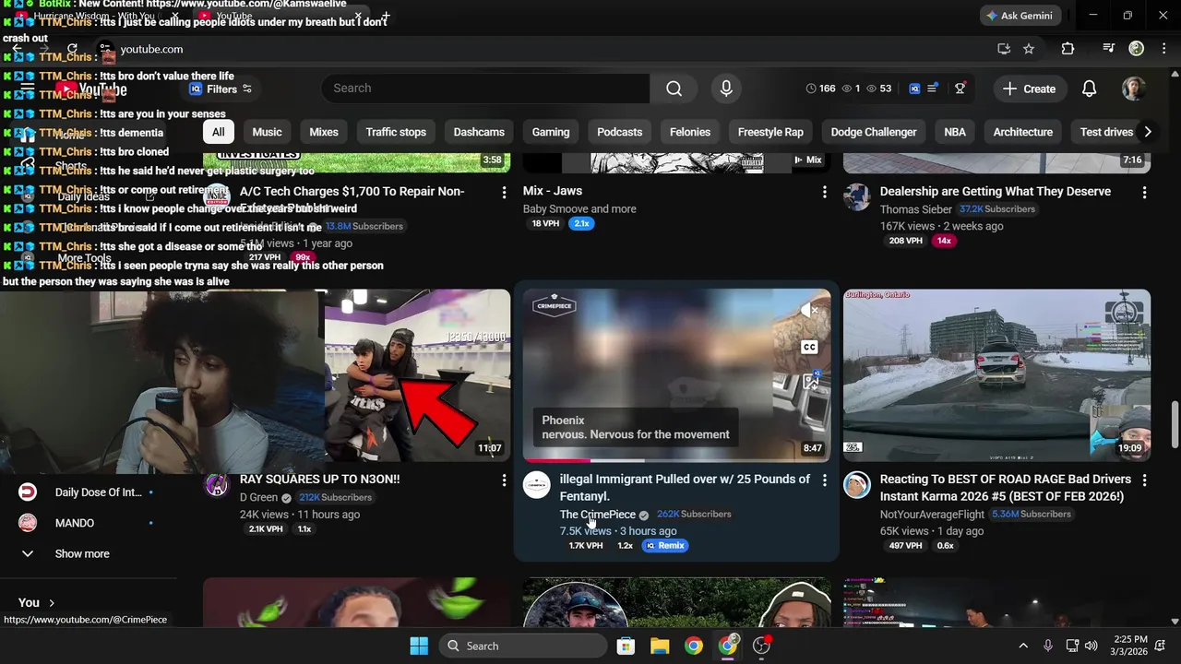Screen dimensions: 1181x664
Task: Select the Dashcams chip
Action: tap(479, 132)
